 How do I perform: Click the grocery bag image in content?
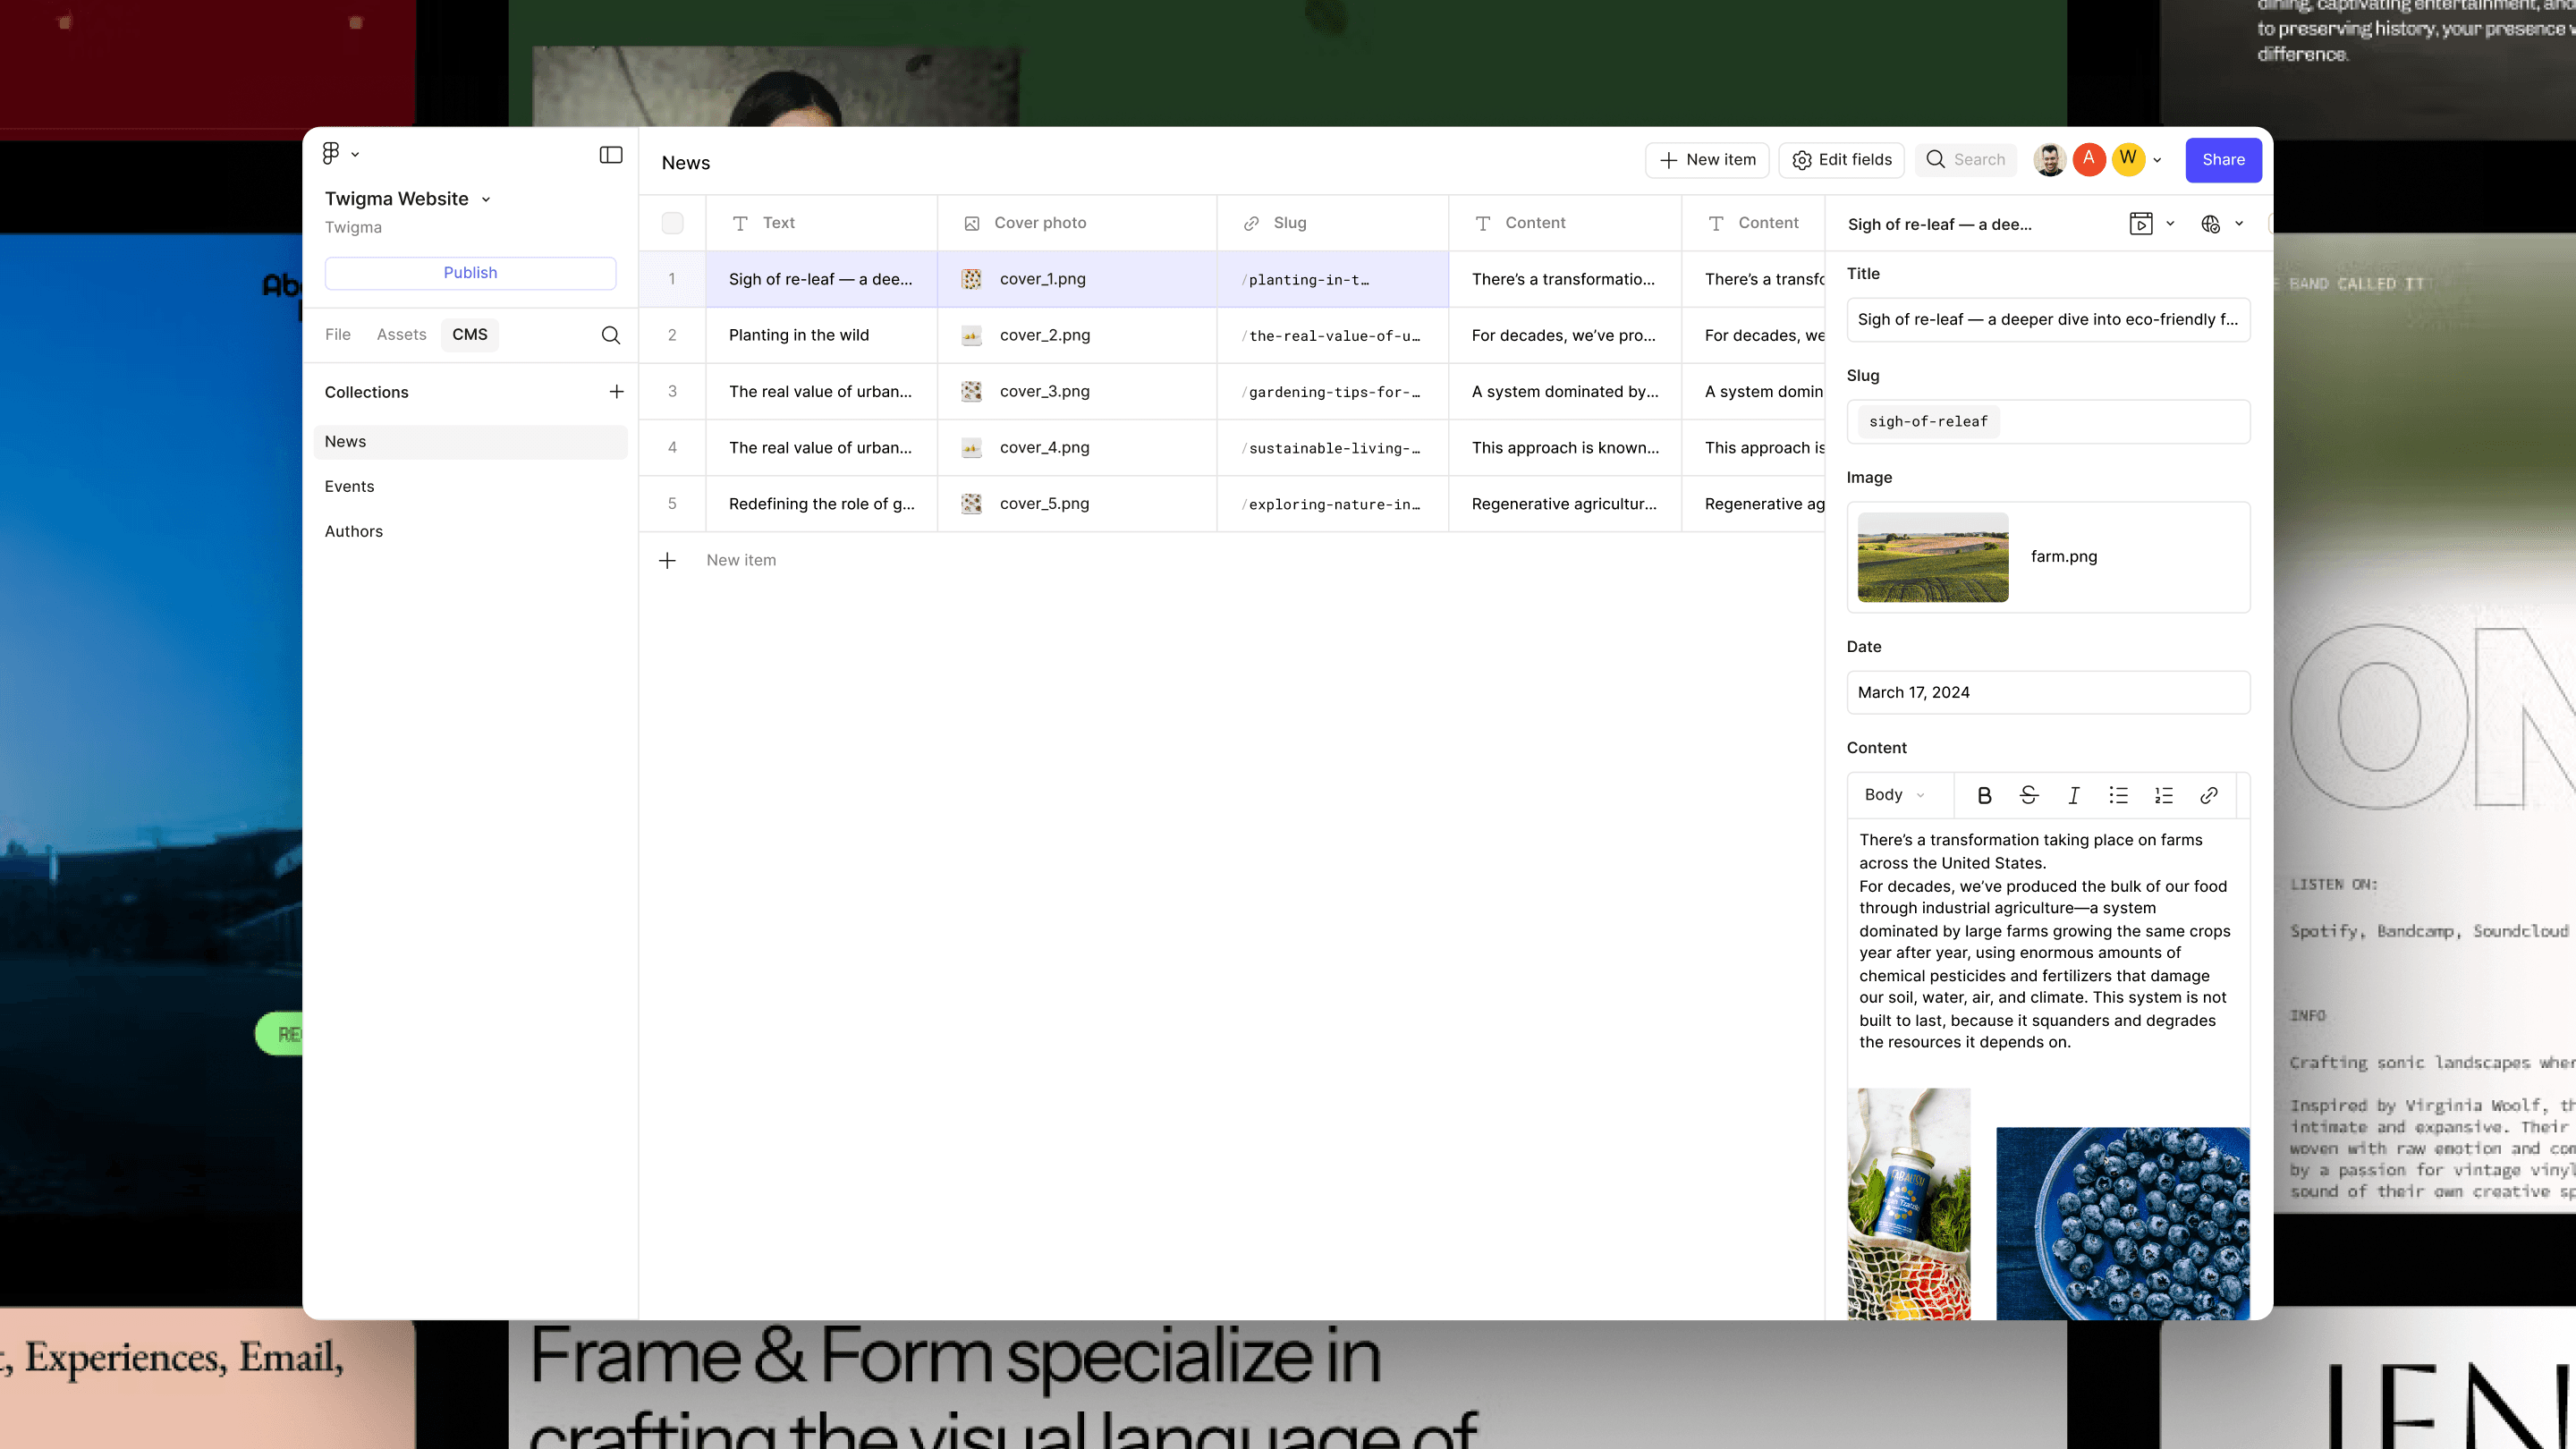(1909, 1204)
